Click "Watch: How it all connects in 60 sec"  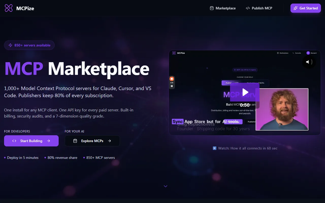[x=245, y=148]
